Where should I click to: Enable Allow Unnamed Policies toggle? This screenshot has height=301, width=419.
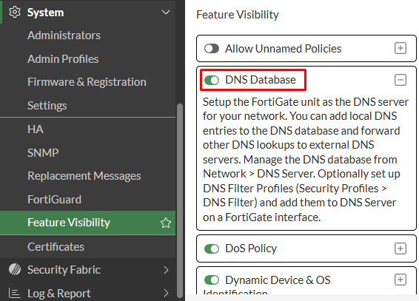pos(212,49)
